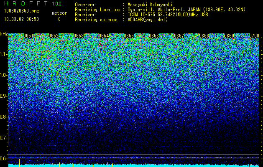Click the 0651 time marker label
The height and width of the screenshot is (167, 263).
[x=28, y=36]
